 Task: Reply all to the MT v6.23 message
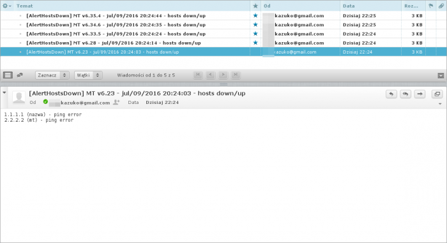(405, 94)
